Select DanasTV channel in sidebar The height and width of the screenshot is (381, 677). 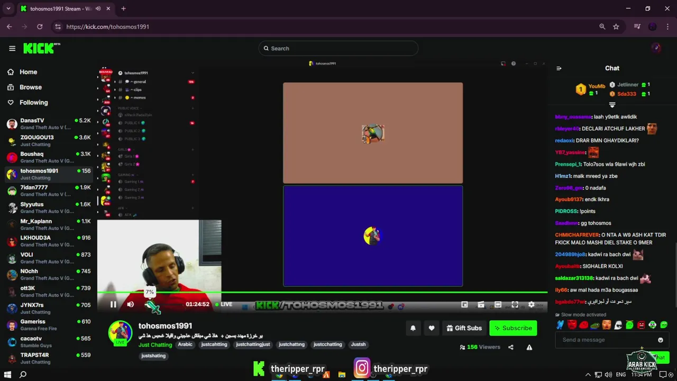[48, 124]
